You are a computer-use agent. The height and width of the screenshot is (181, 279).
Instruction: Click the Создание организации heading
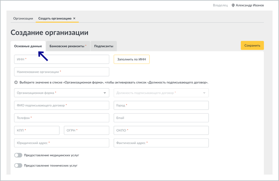click(50, 33)
